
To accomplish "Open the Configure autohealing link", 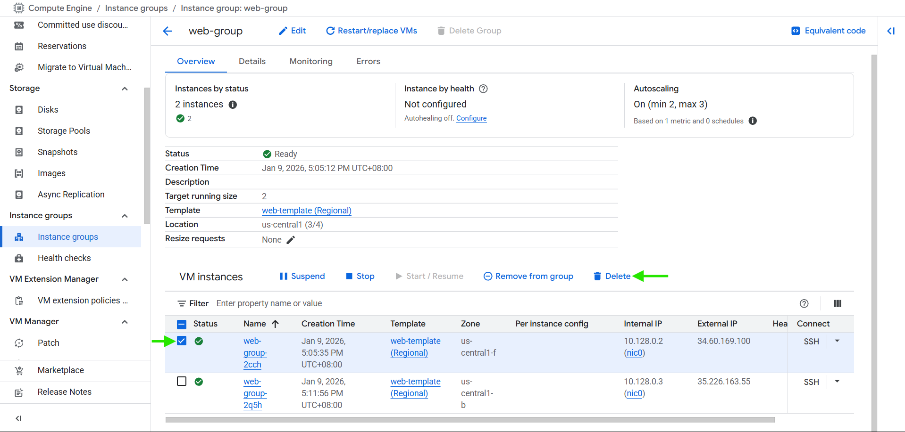I will (x=471, y=118).
